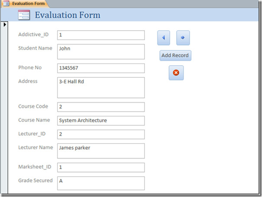Click into the Addictive_ID field
Screen dimensions: 262x197
[x=101, y=35]
